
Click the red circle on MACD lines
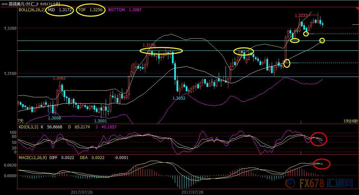321,164
